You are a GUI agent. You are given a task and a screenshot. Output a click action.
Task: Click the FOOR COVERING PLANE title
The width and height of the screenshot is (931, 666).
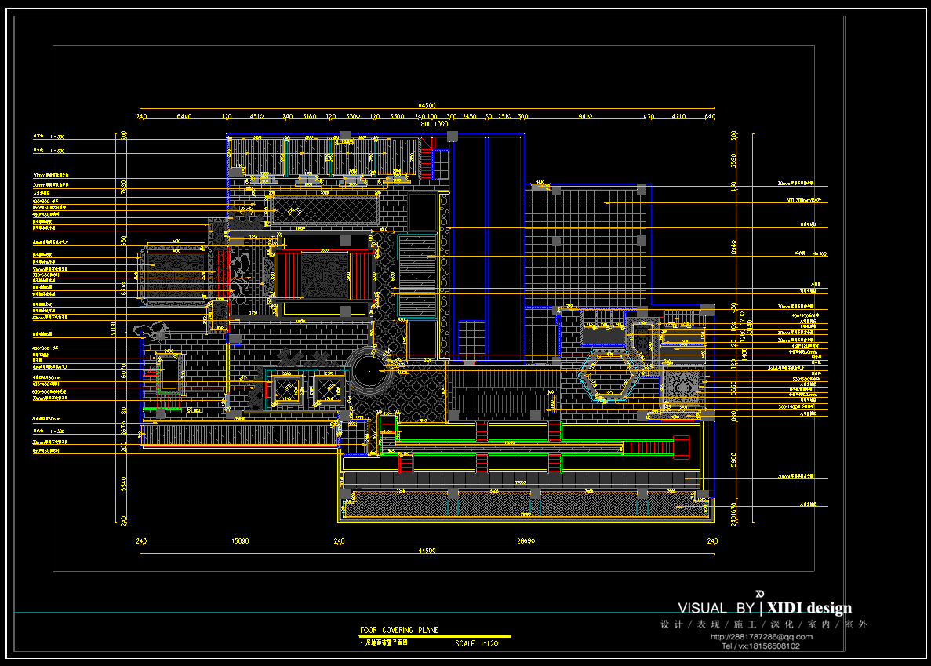click(398, 630)
